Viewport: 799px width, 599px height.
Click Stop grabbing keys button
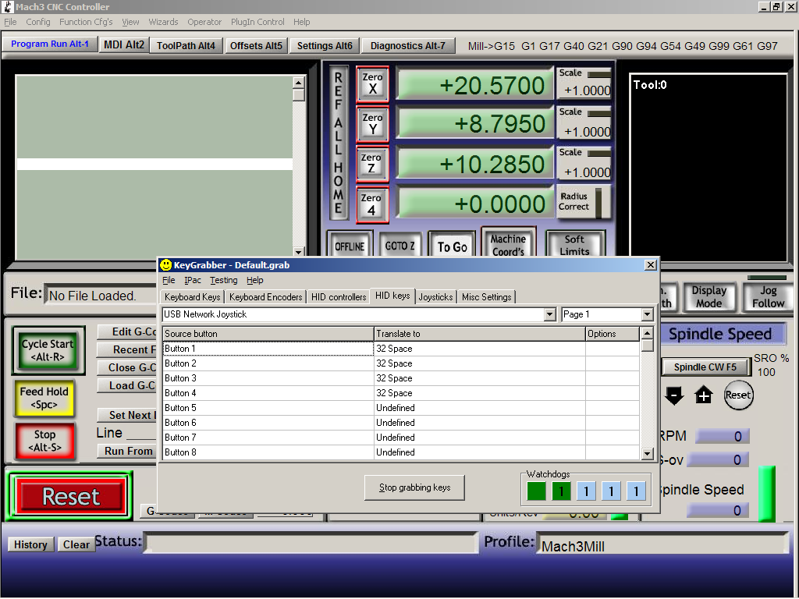click(414, 487)
